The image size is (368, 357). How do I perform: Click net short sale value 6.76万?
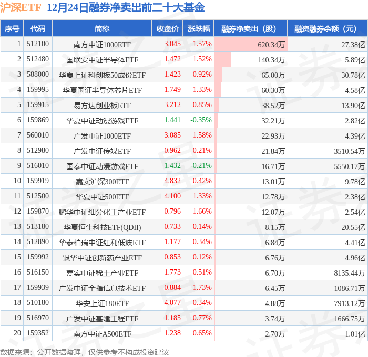point(275,258)
